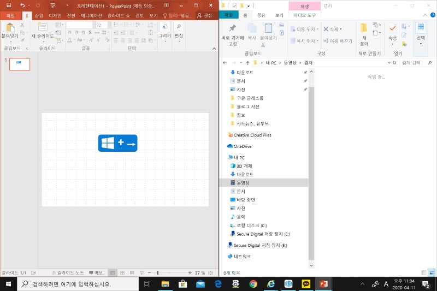
Task: Open Mail app from the taskbar
Action: pos(200,284)
